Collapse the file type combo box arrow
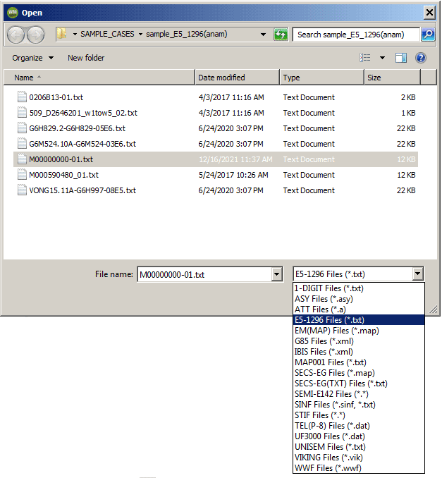The width and height of the screenshot is (442, 478). pos(417,274)
